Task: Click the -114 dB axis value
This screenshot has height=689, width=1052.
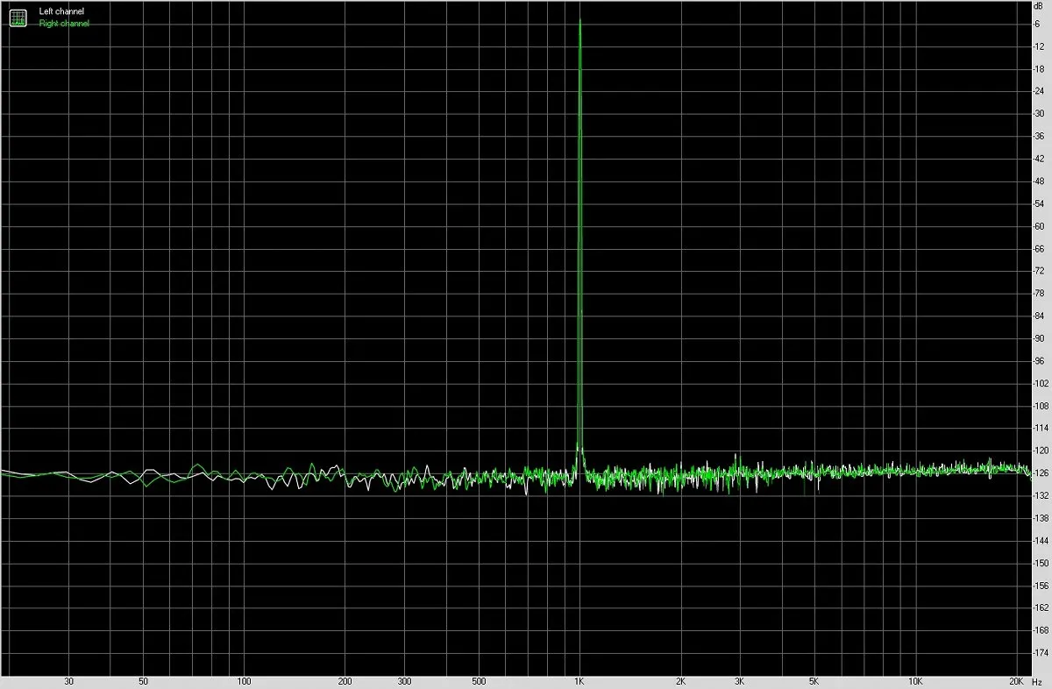Action: (1041, 428)
